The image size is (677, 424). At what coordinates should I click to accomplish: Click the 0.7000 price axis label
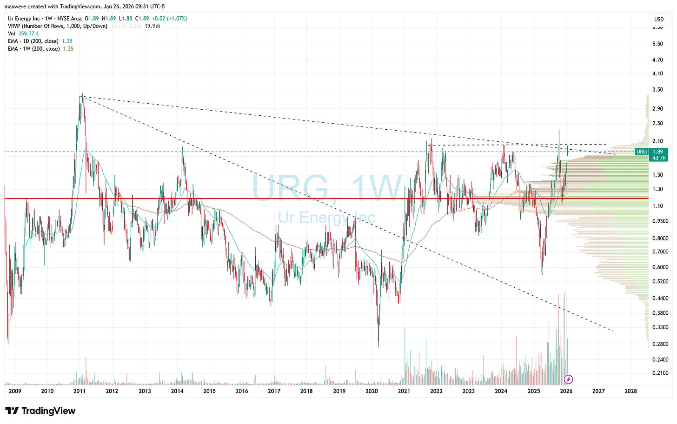coord(660,252)
